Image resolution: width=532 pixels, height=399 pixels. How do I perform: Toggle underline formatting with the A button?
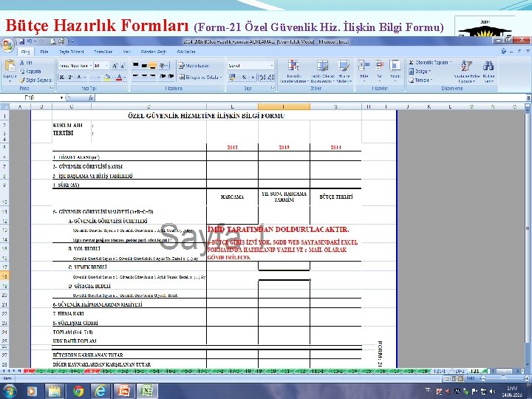pyautogui.click(x=79, y=78)
